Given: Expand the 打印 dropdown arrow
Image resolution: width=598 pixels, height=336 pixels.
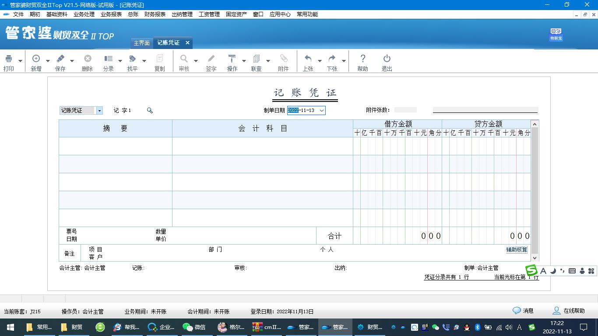Looking at the screenshot, I should tap(20, 61).
